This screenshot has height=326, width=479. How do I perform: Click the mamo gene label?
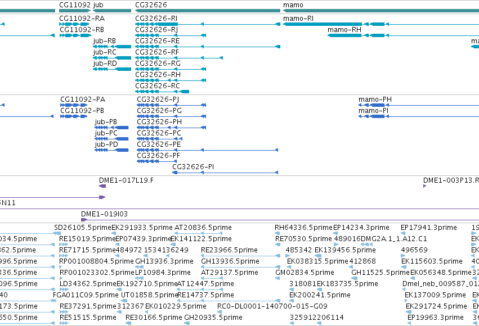coord(293,5)
